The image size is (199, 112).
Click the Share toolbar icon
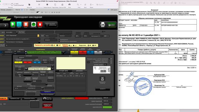(91, 5)
